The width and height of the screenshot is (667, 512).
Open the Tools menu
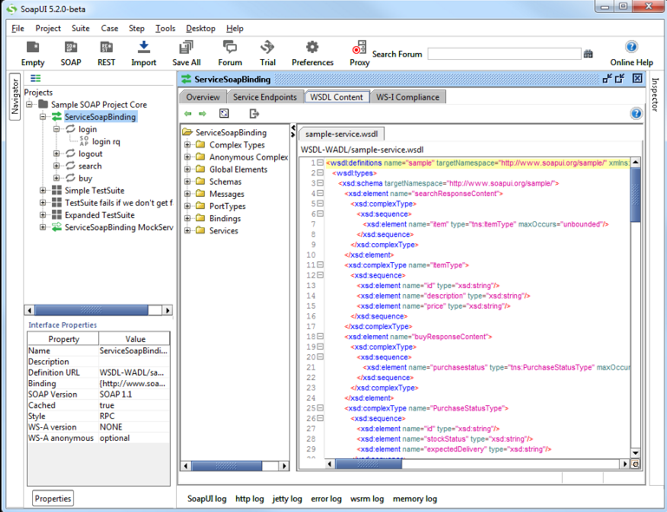coord(165,29)
